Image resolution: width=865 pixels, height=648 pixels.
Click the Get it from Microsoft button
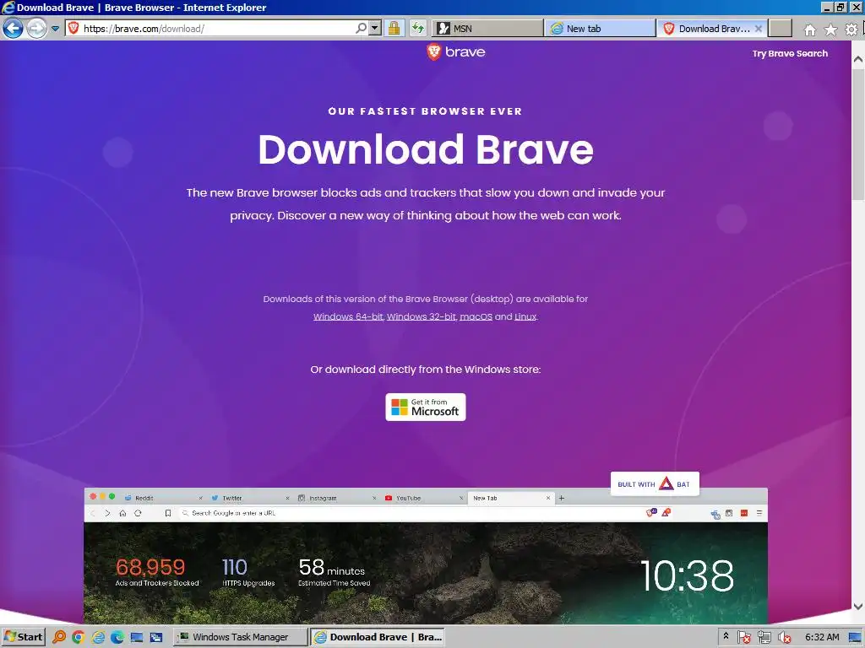[x=426, y=408]
